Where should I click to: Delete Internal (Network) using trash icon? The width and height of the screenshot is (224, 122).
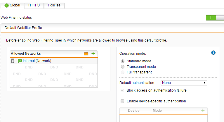(13, 61)
